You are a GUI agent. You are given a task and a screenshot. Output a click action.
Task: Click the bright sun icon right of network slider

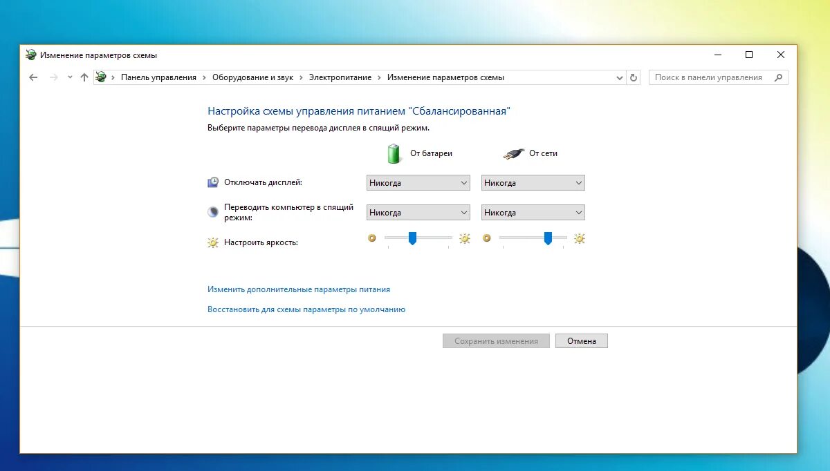click(x=579, y=238)
